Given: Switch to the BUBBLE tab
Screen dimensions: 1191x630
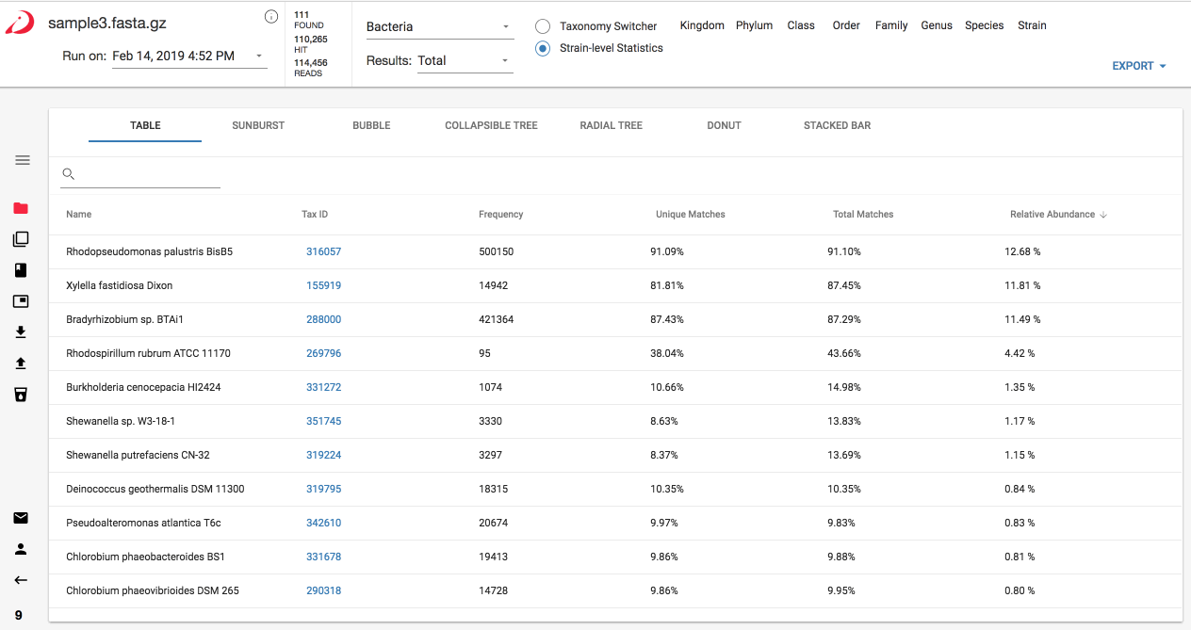Looking at the screenshot, I should 371,125.
